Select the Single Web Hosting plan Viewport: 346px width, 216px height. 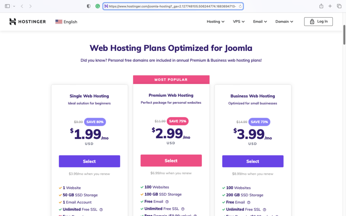[x=89, y=161]
